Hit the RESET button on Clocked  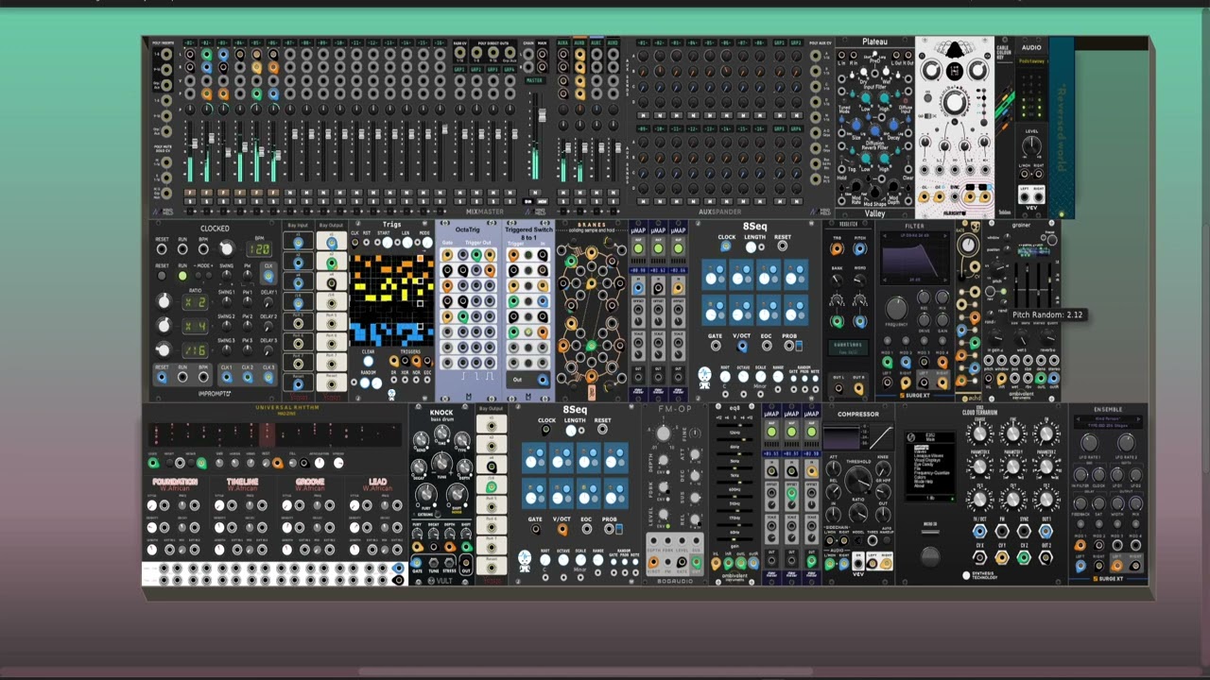pyautogui.click(x=162, y=276)
